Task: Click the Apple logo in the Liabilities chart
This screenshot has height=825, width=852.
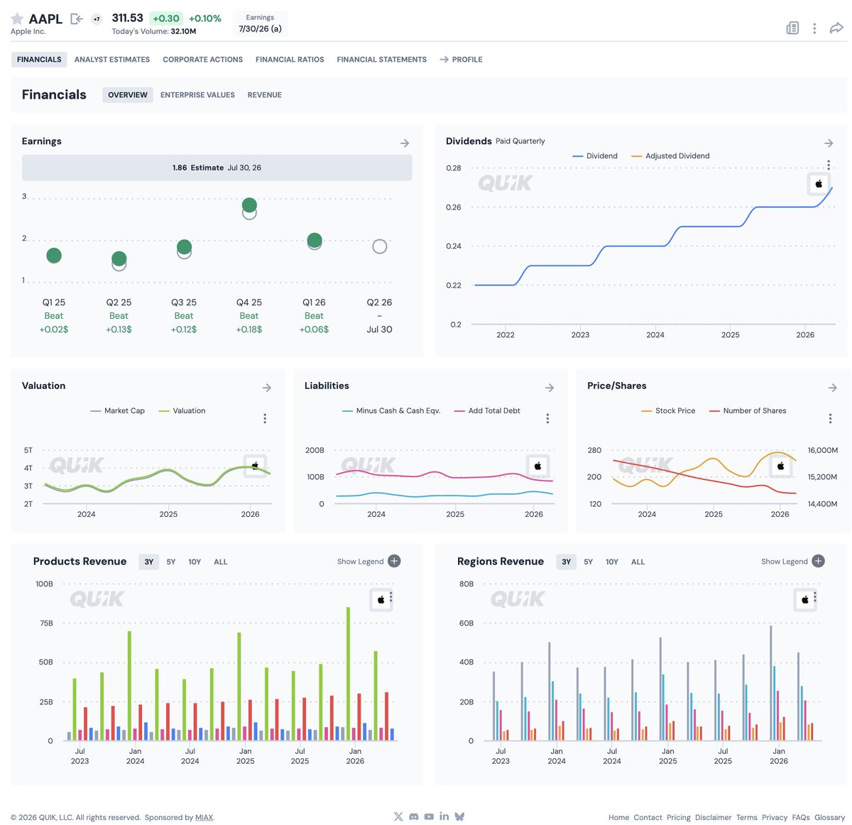Action: point(537,466)
